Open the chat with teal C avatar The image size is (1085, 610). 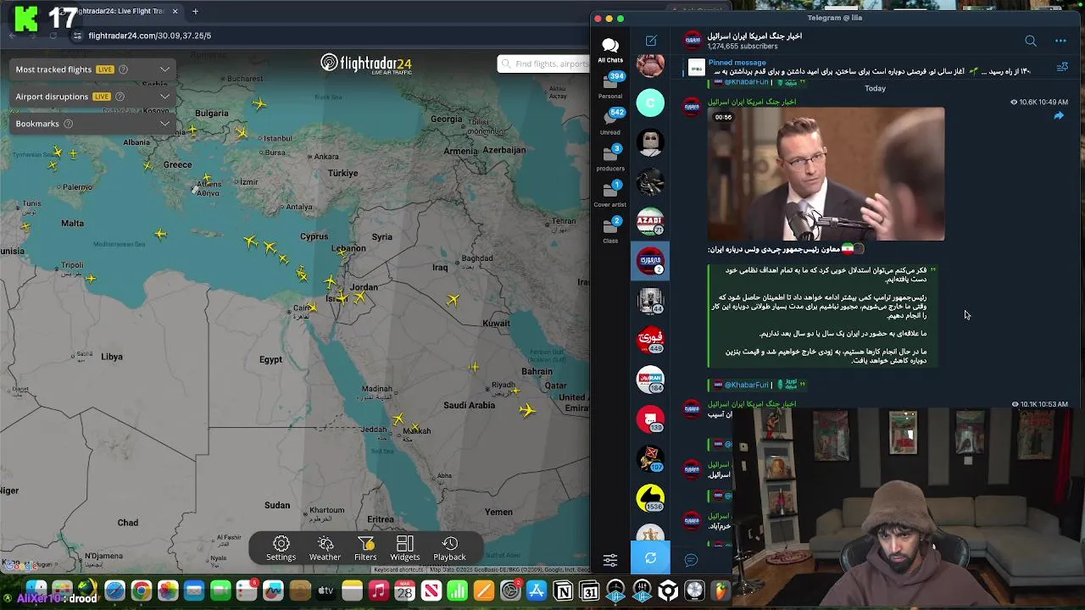tap(650, 103)
